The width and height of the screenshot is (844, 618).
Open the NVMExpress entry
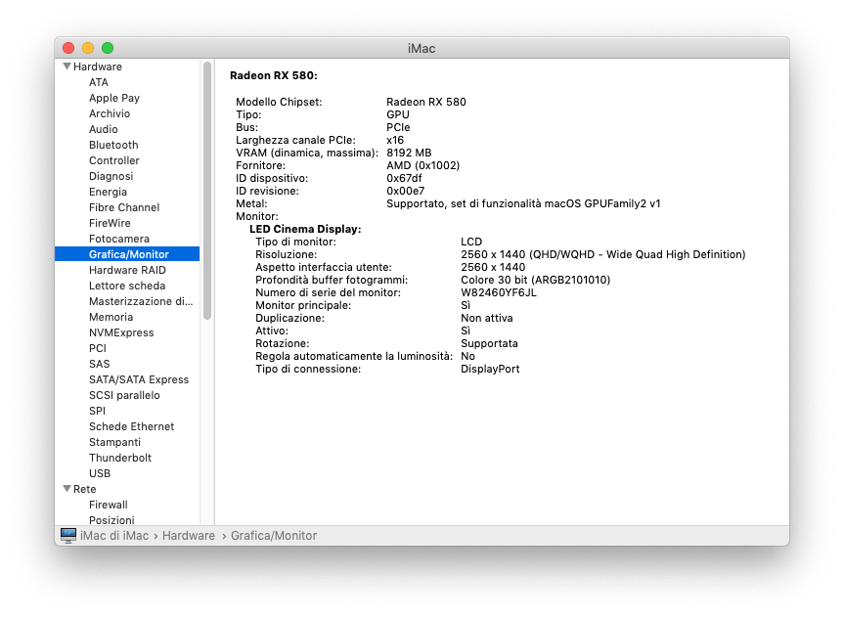coord(121,332)
